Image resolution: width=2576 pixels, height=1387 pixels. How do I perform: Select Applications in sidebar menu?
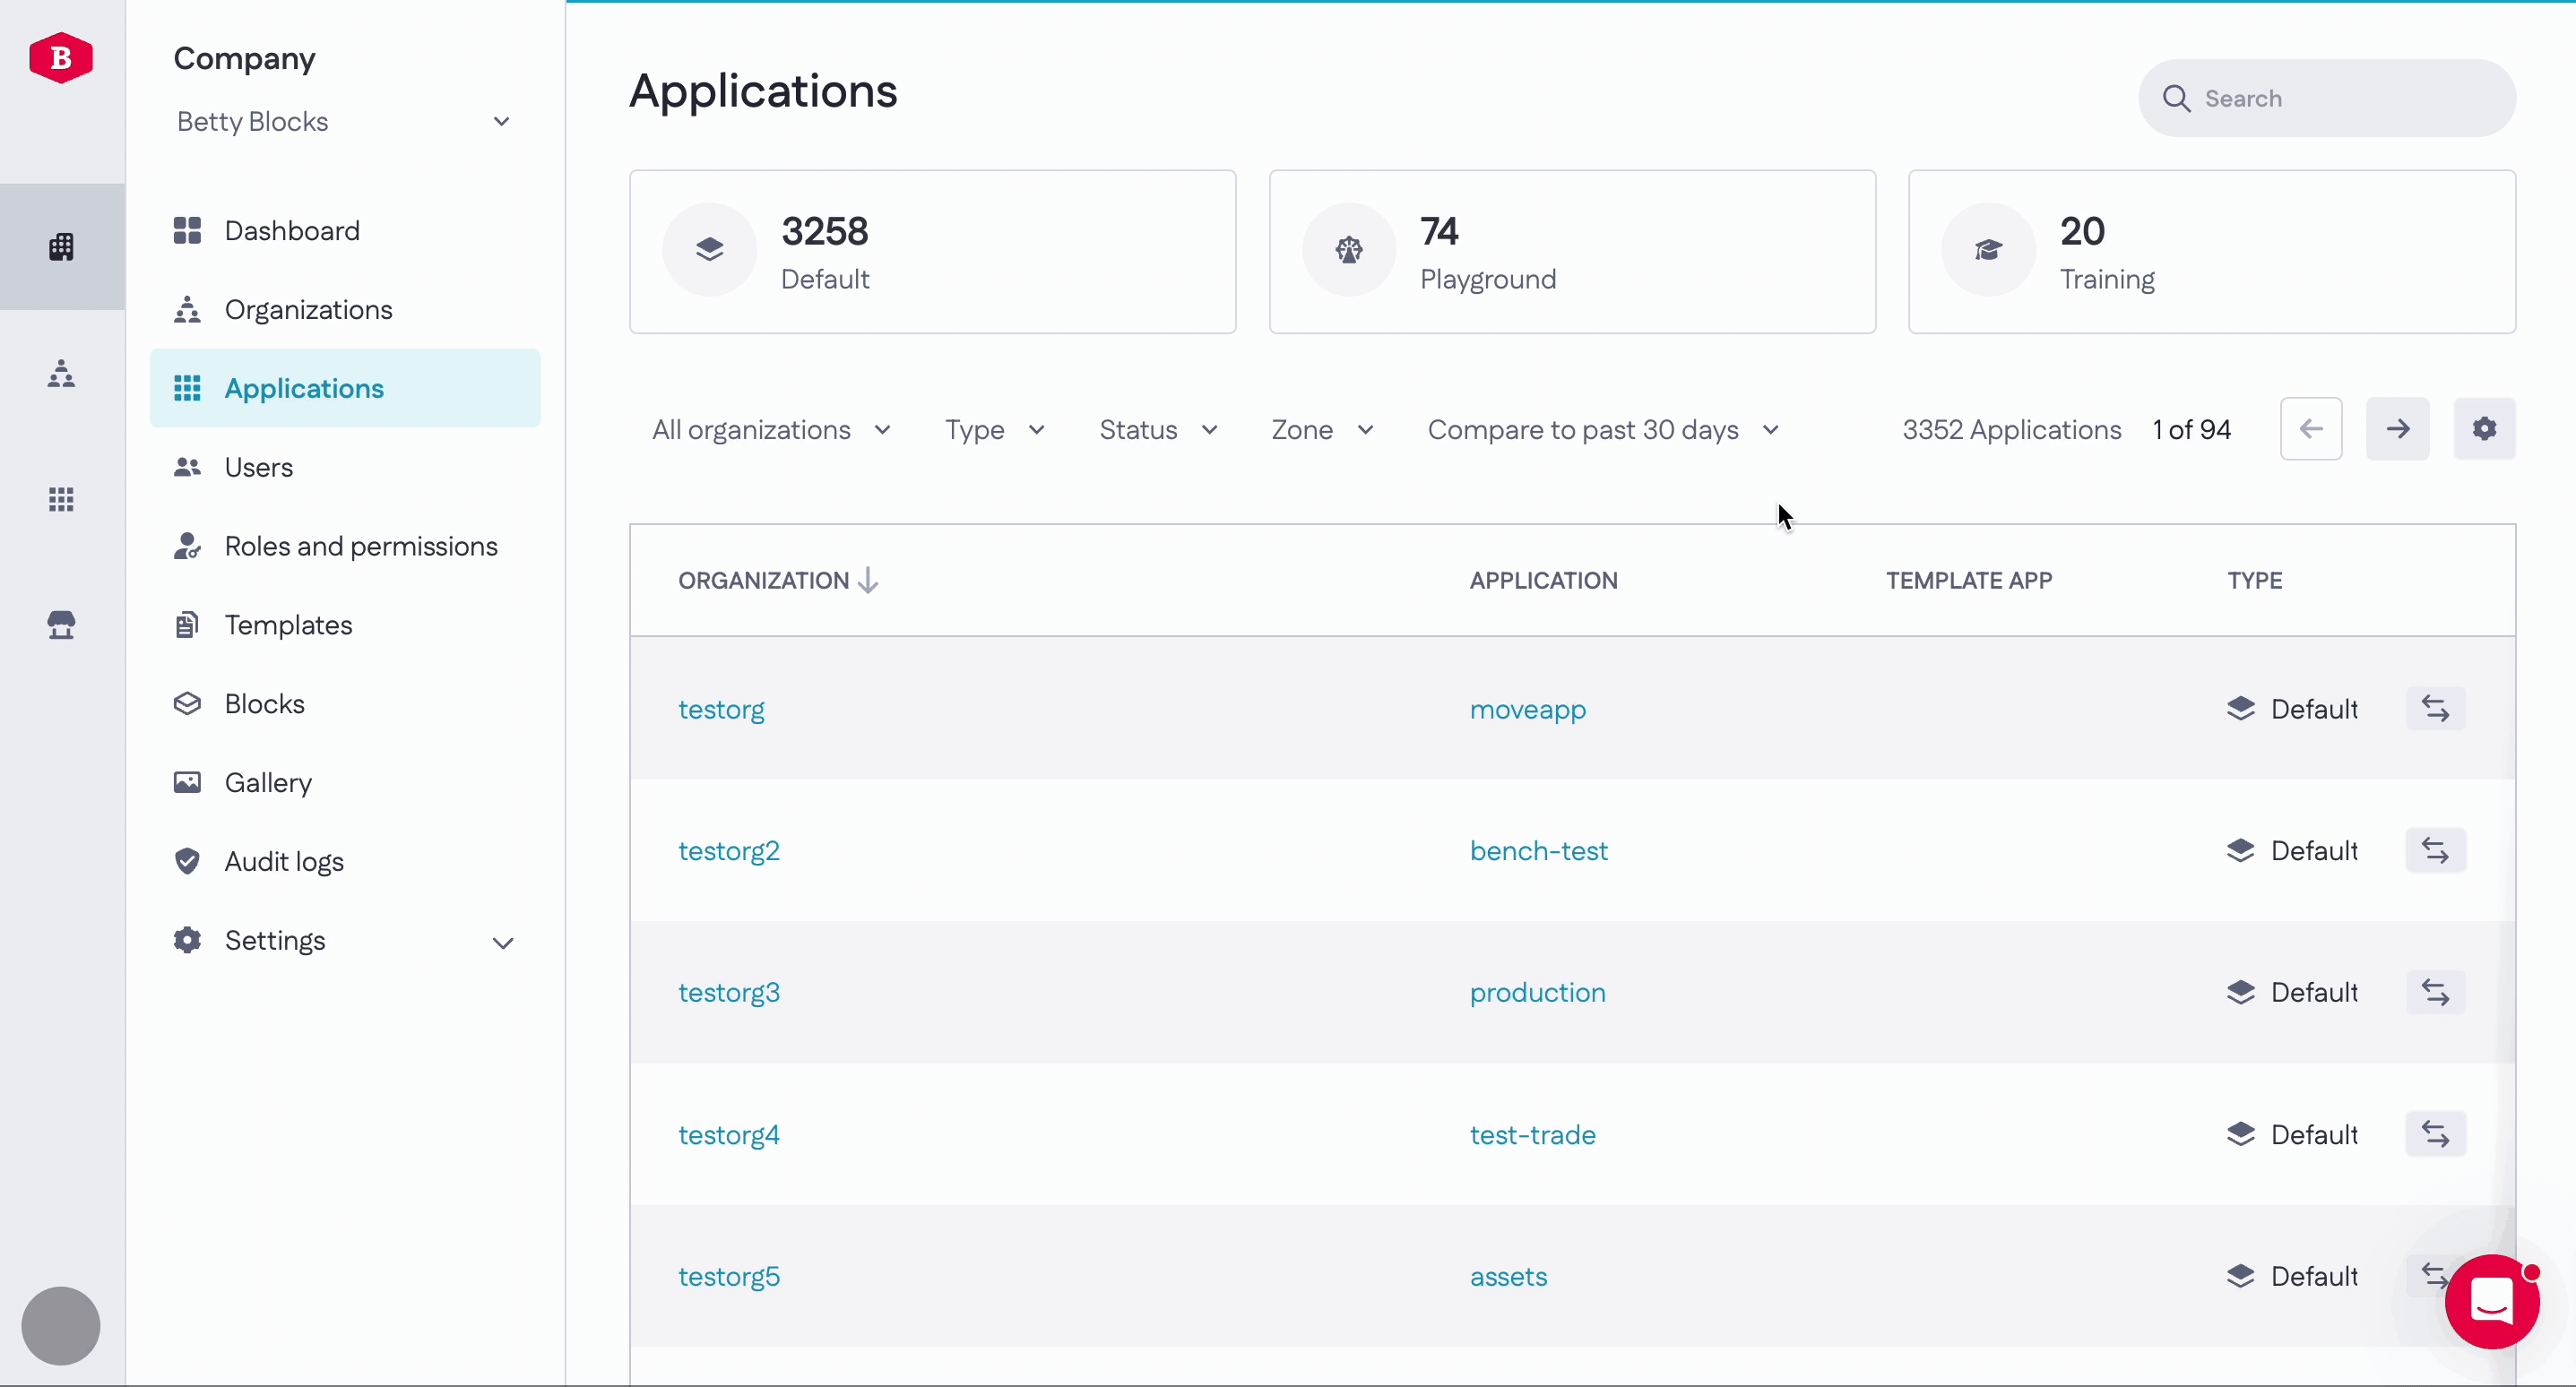coord(345,388)
